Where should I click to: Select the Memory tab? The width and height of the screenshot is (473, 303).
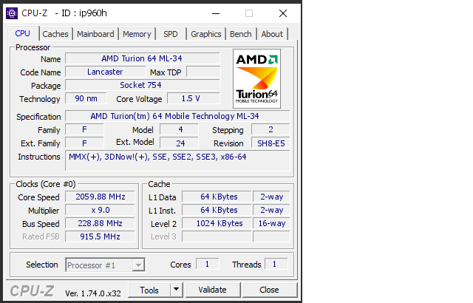pyautogui.click(x=137, y=34)
